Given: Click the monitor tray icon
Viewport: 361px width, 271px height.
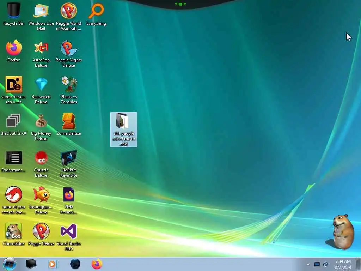Looking at the screenshot, I should tap(317, 264).
